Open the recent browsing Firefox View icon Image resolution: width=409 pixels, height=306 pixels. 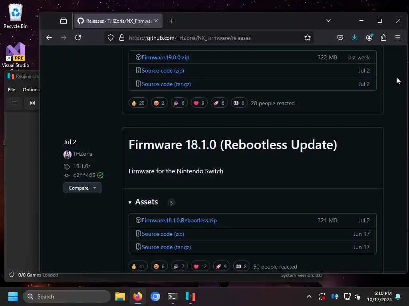click(64, 21)
